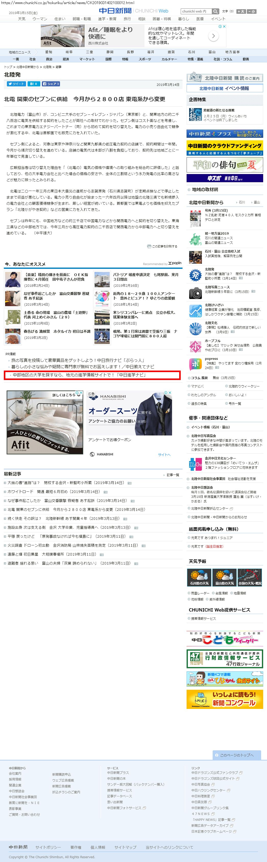
Task: Close the HANABISHI suit ad
Action: [x=170, y=393]
